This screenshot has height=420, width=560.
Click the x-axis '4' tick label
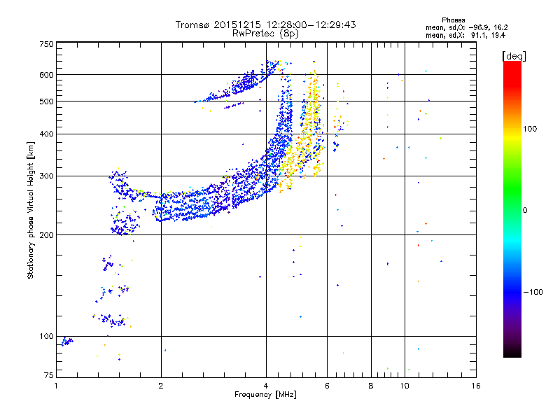[x=266, y=386]
